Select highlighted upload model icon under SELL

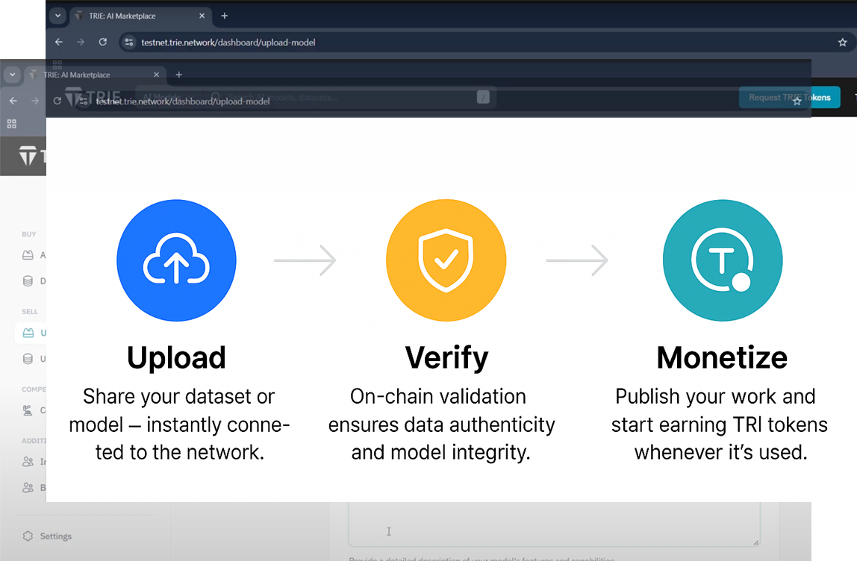pyautogui.click(x=28, y=333)
